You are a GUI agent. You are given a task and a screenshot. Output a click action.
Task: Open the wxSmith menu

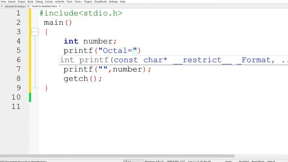(x=60, y=1)
